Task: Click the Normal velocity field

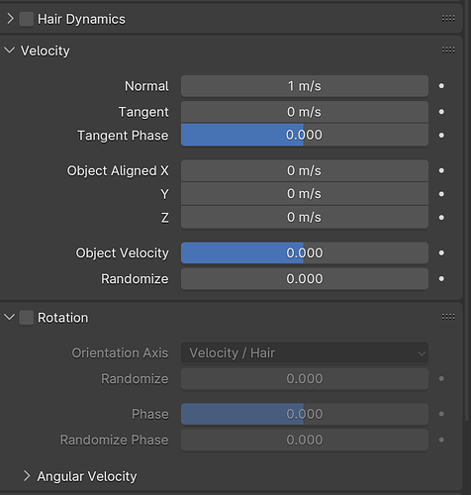Action: (x=305, y=86)
